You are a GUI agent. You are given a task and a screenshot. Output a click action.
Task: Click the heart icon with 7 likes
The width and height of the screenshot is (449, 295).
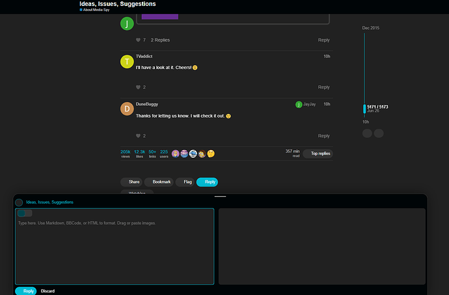(x=138, y=40)
